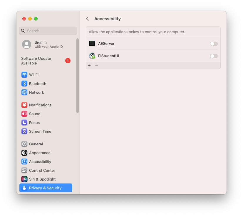
Task: Select the Network globe icon
Action: pyautogui.click(x=24, y=92)
